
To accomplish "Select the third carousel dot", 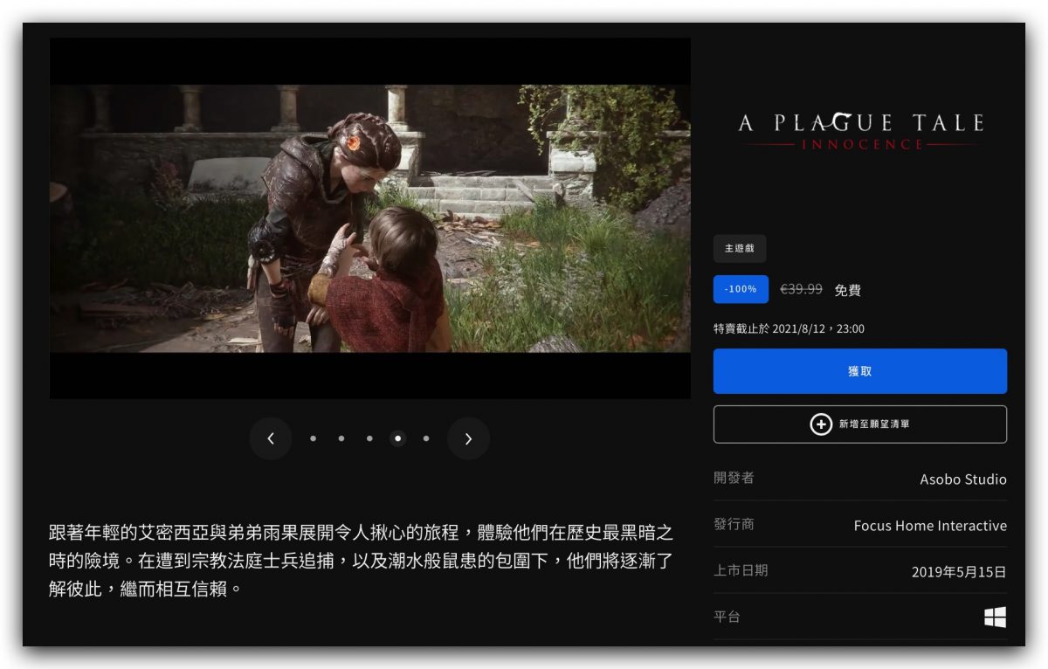I will (x=369, y=438).
